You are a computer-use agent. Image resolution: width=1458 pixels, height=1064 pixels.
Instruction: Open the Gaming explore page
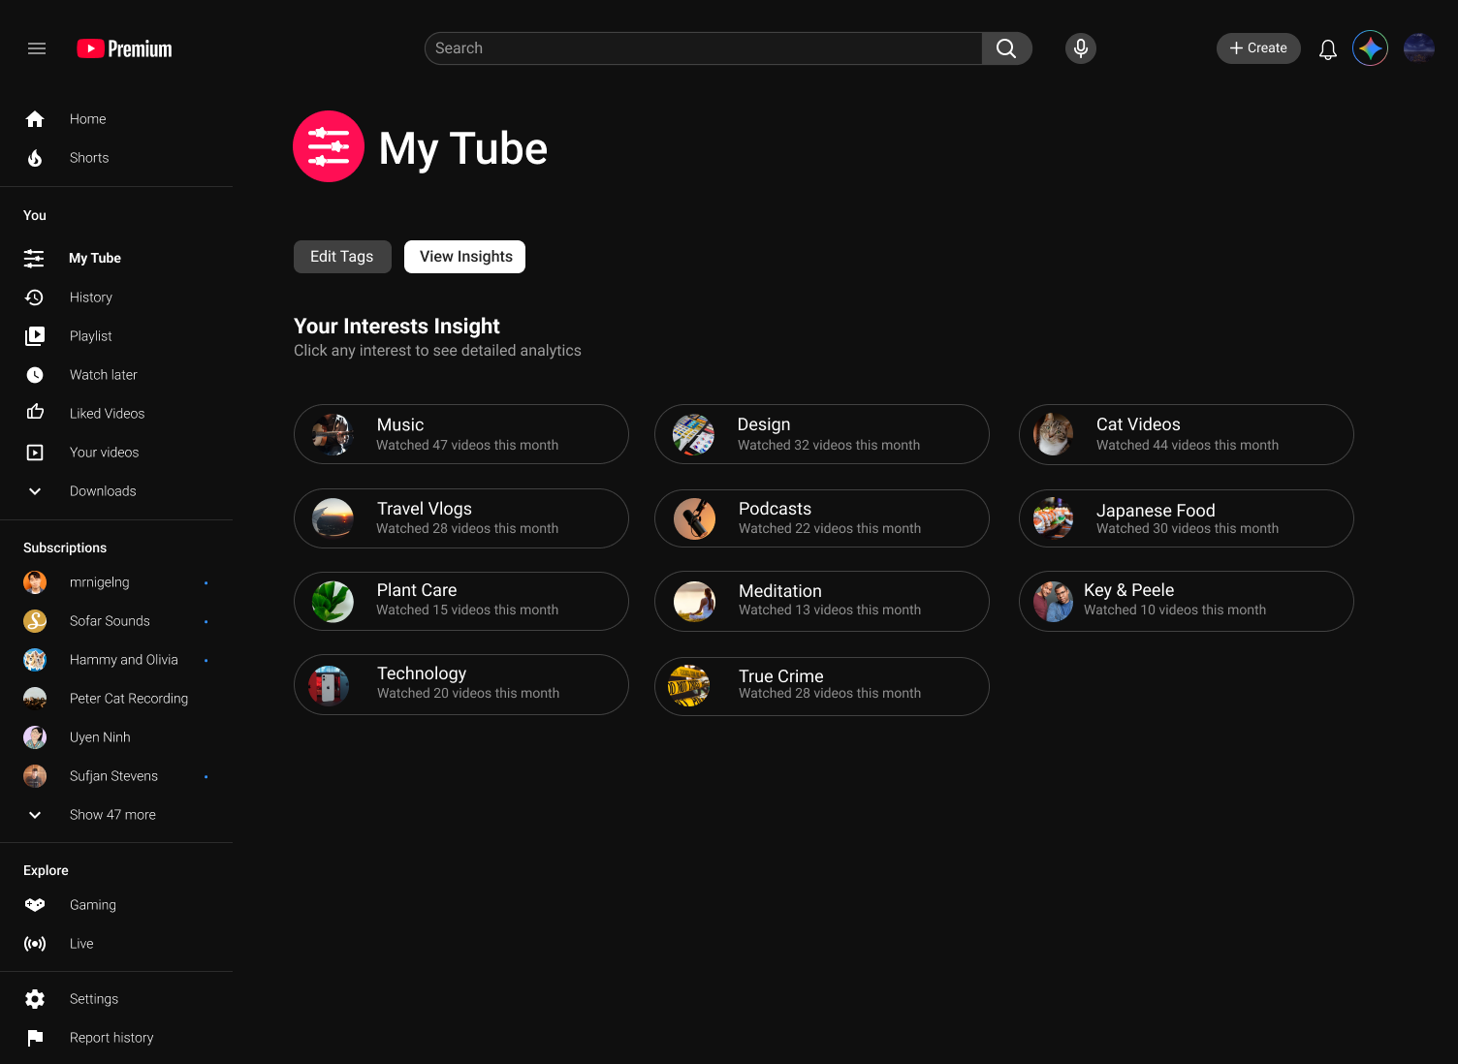tap(92, 904)
